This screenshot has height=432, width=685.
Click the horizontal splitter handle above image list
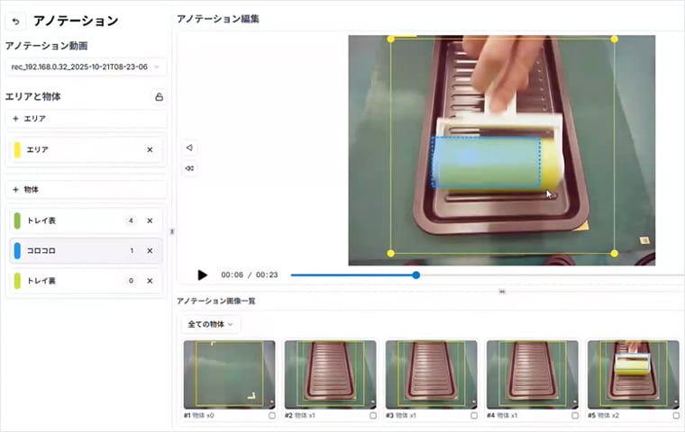(x=502, y=292)
